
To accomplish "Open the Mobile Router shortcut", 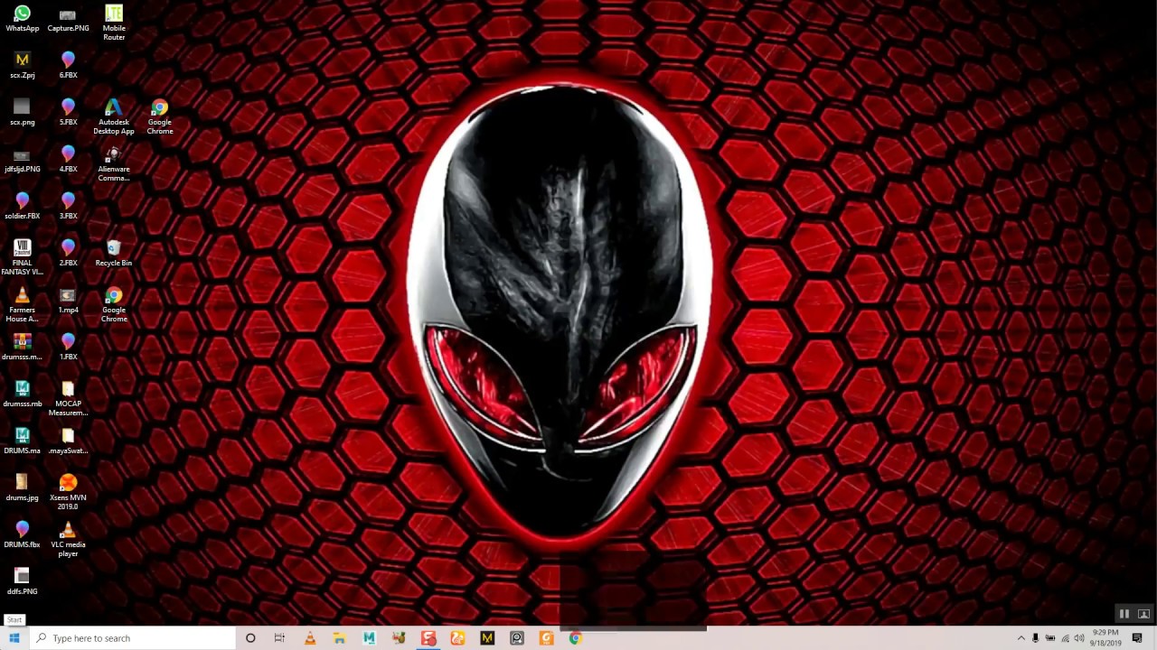I will (114, 23).
